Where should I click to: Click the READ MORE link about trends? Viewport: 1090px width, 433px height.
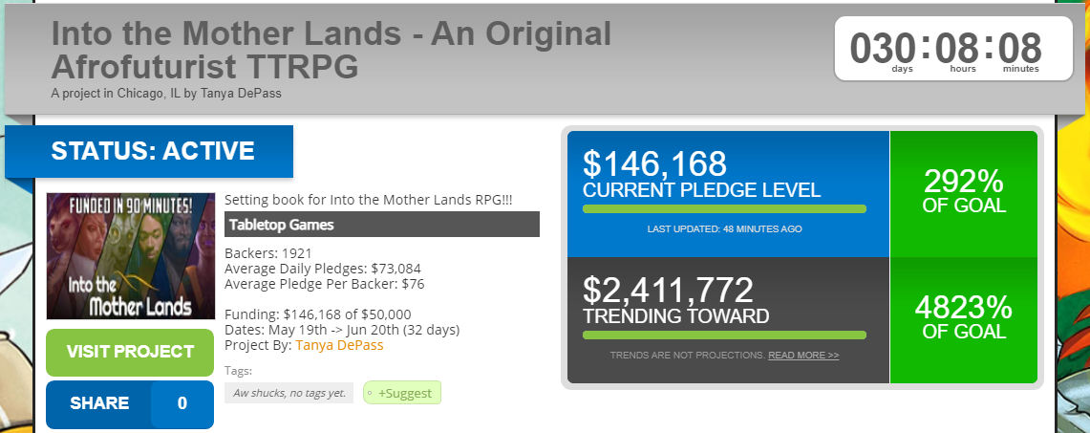(x=803, y=356)
